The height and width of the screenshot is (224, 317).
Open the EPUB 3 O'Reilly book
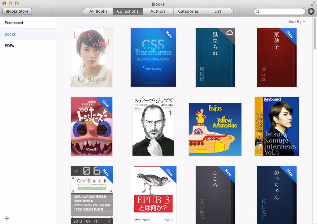[x=153, y=195]
